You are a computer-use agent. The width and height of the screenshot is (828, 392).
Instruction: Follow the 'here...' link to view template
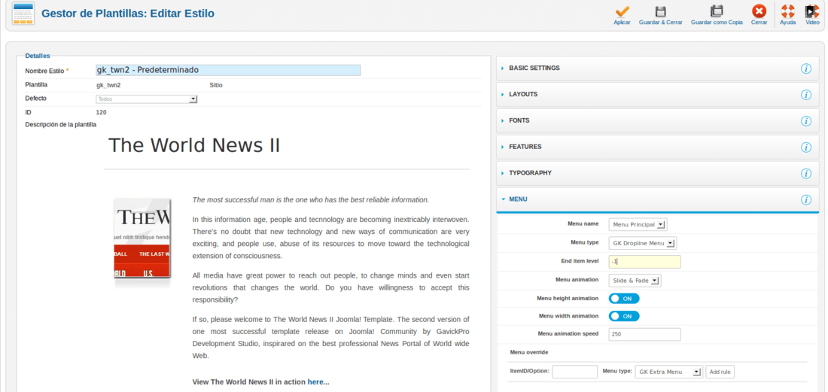pos(318,382)
